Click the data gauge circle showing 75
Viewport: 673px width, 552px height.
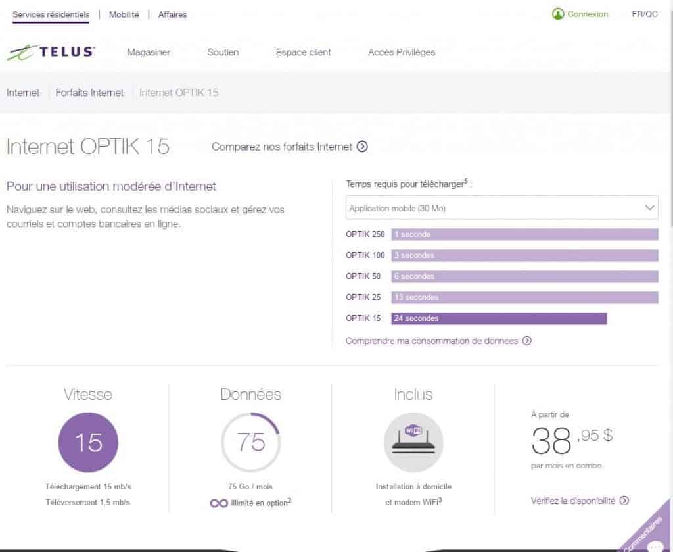[250, 442]
